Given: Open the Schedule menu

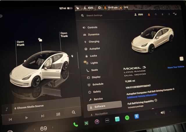Looking at the screenshot, I should [x=96, y=84].
